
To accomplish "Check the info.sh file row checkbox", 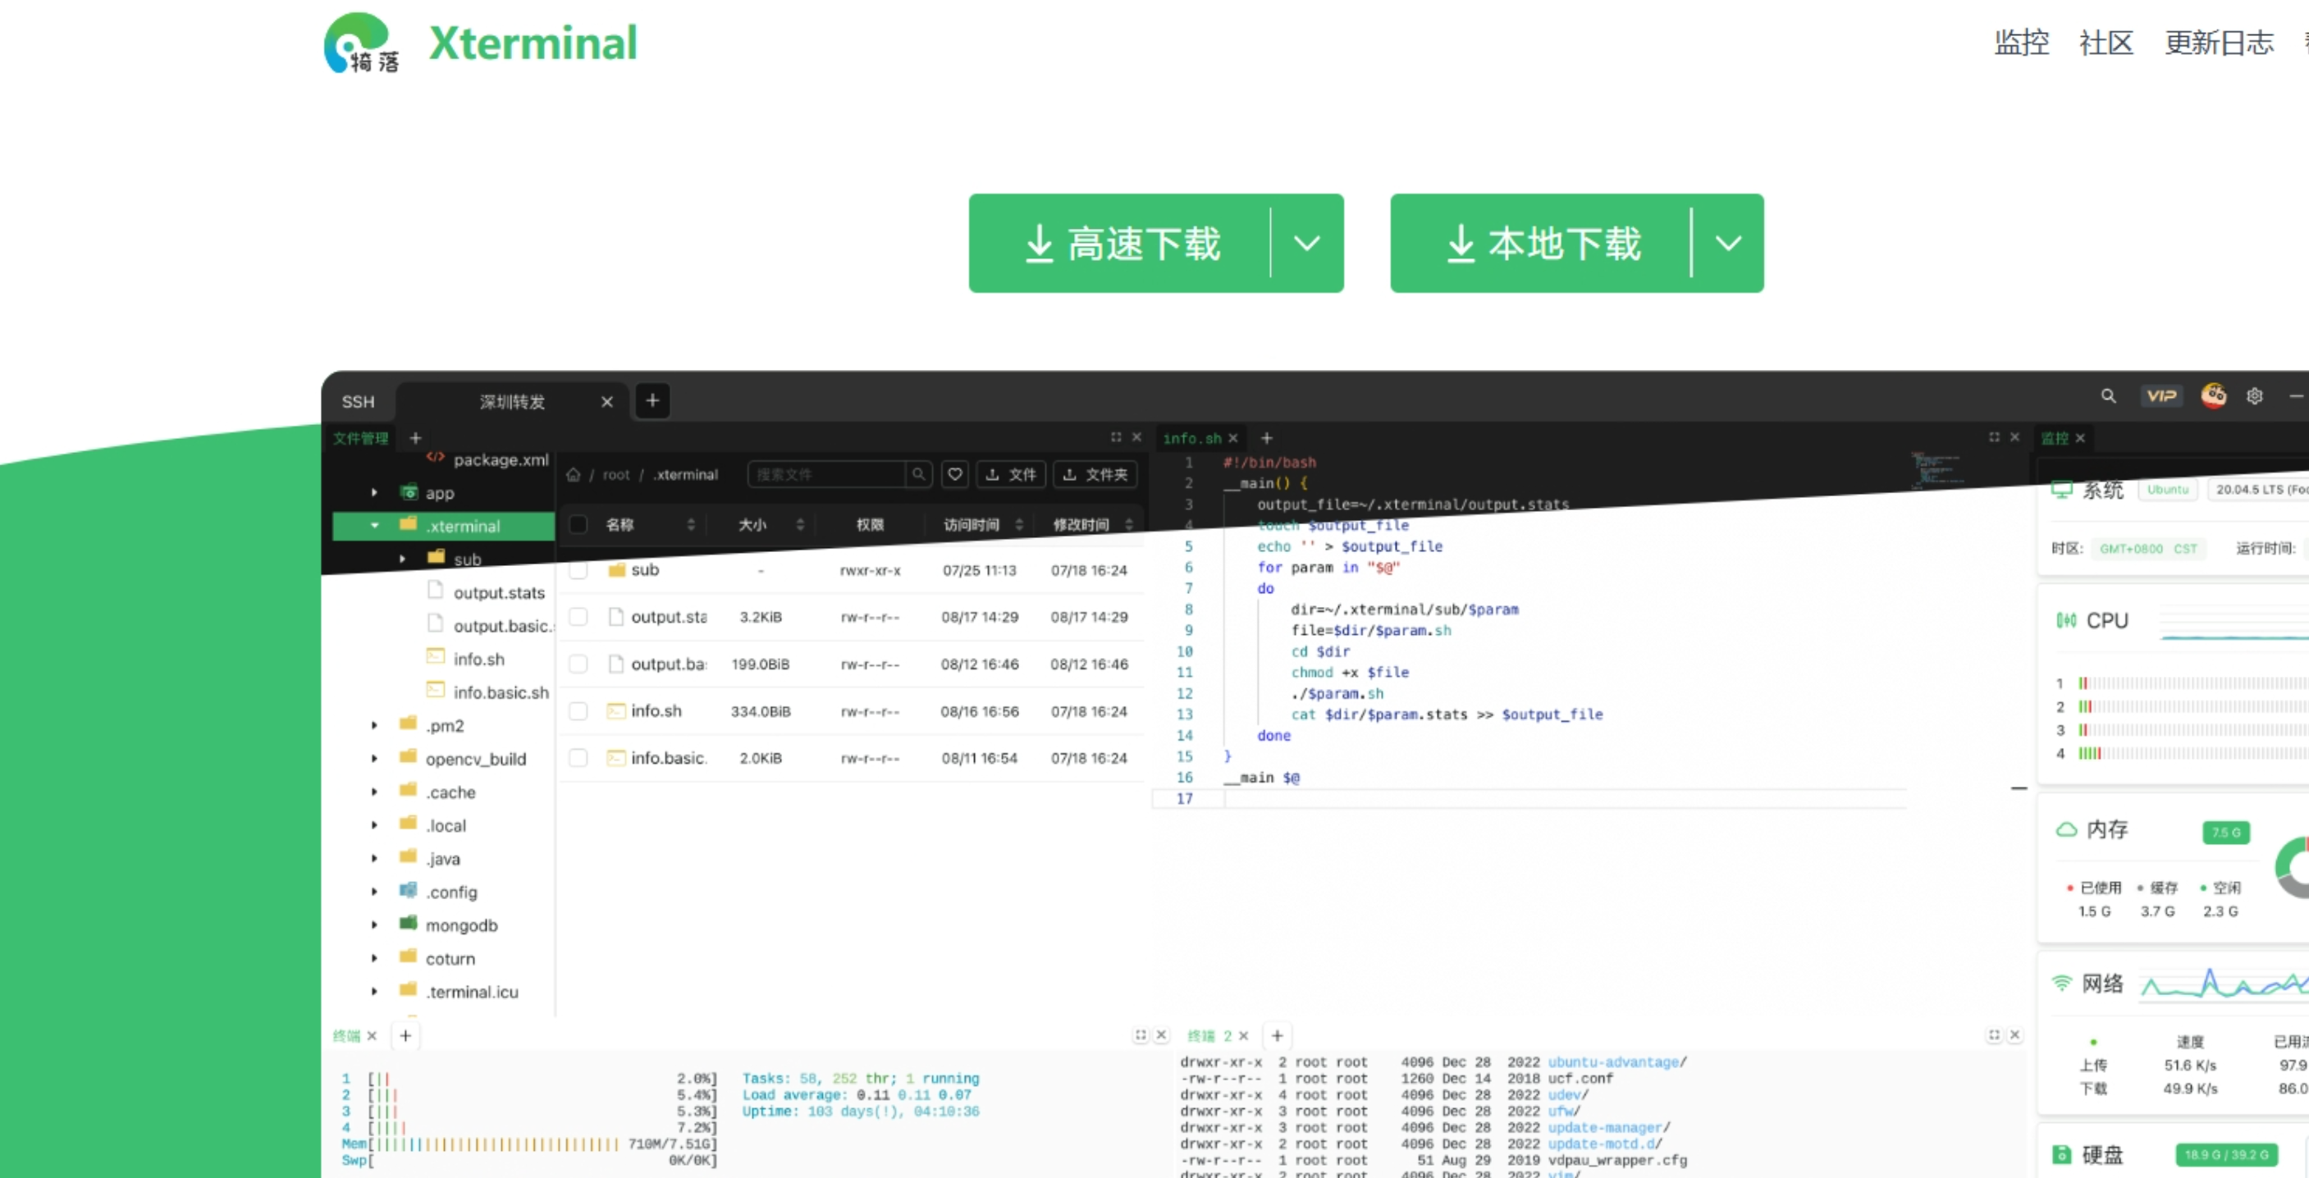I will (578, 711).
